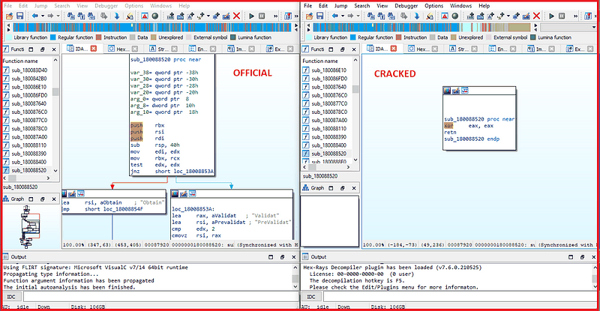Close the Output panel in OFFICIAL window

point(294,257)
